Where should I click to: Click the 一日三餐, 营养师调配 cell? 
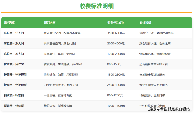tap(58, 95)
